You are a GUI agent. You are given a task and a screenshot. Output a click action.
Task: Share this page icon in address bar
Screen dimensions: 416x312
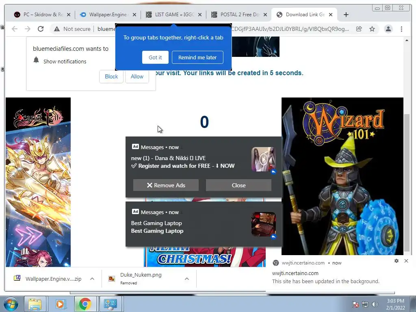click(x=359, y=29)
